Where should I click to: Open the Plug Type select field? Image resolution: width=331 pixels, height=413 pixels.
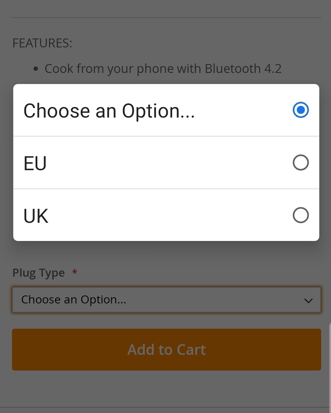point(166,300)
